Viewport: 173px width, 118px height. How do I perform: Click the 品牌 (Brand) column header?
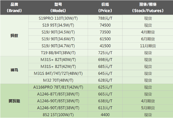(x=14, y=8)
